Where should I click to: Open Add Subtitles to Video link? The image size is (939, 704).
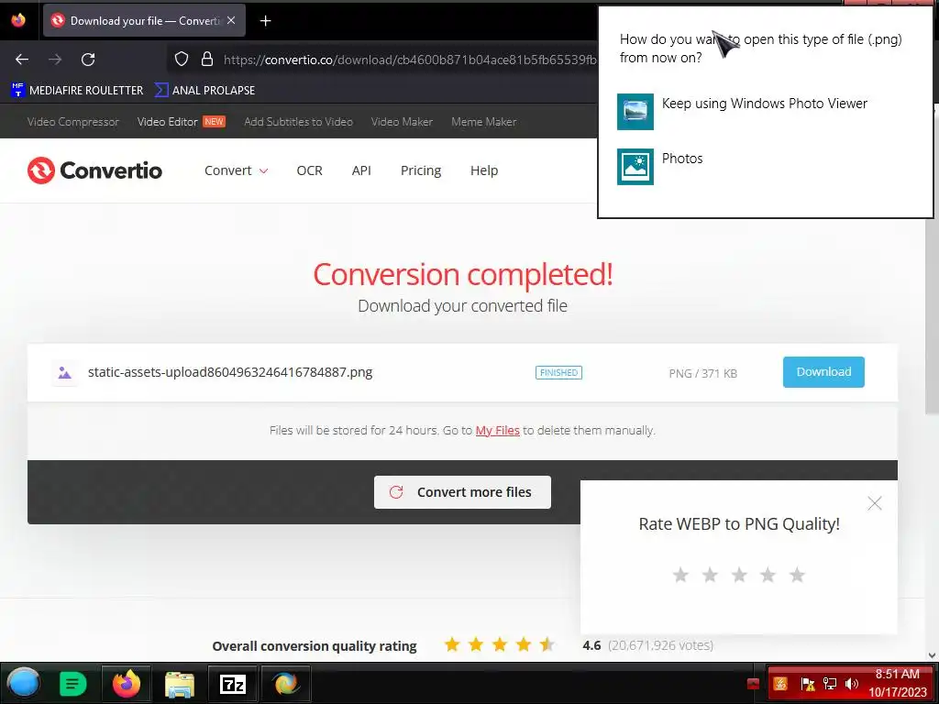[298, 122]
